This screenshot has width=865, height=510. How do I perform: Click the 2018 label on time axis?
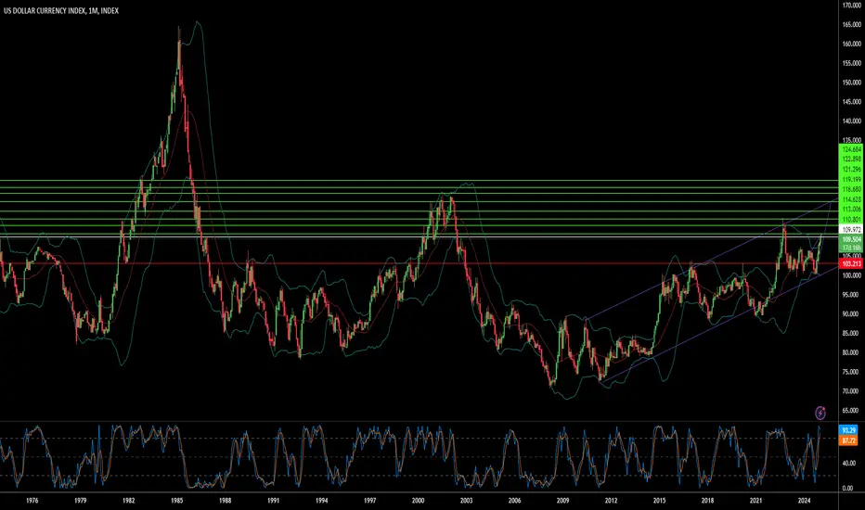[708, 501]
